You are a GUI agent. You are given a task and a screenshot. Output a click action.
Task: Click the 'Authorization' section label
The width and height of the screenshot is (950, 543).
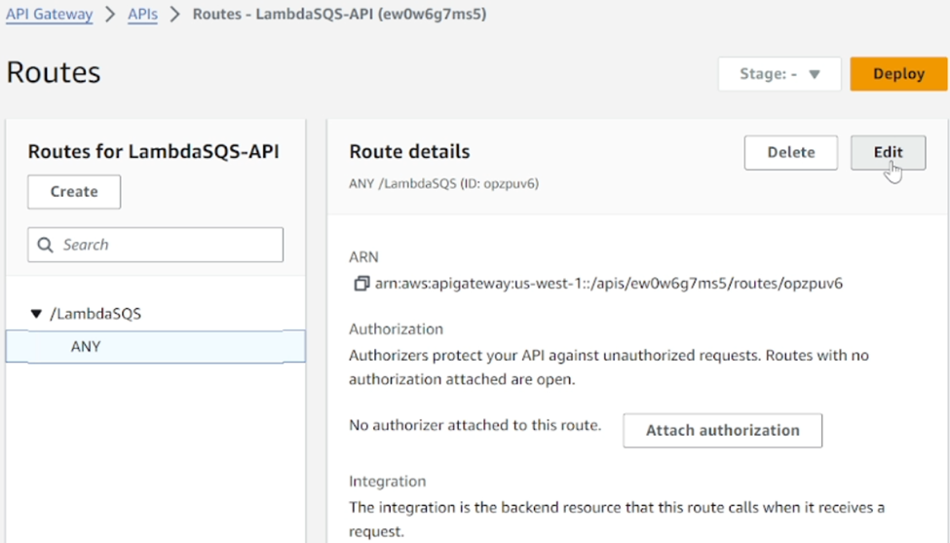396,330
